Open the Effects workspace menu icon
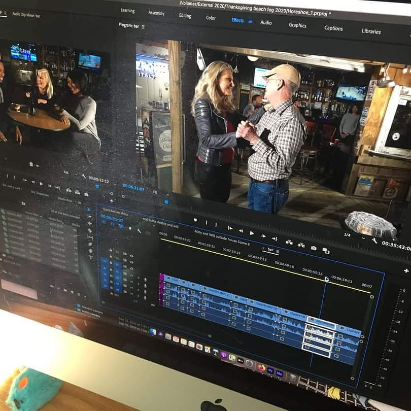Image resolution: width=411 pixels, height=411 pixels. [x=250, y=21]
